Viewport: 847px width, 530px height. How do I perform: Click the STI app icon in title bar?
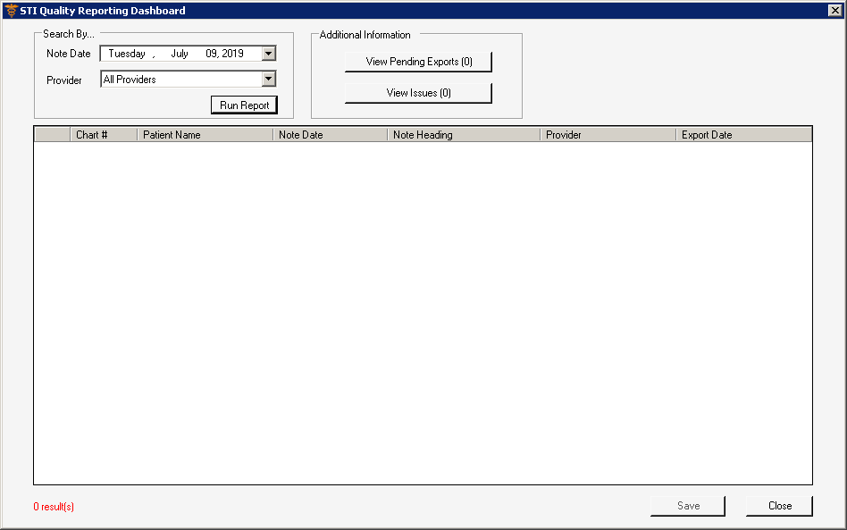(11, 11)
